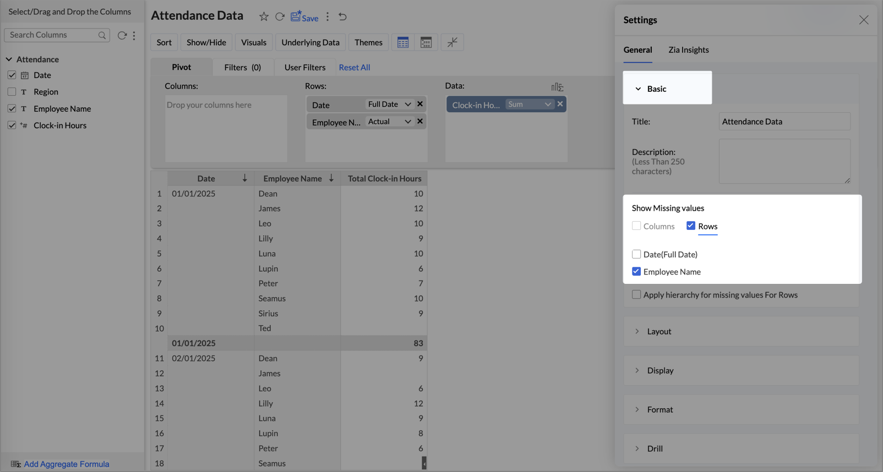Enable Apply hierarchy for missing values
Screen dimensions: 883x472
(x=636, y=295)
